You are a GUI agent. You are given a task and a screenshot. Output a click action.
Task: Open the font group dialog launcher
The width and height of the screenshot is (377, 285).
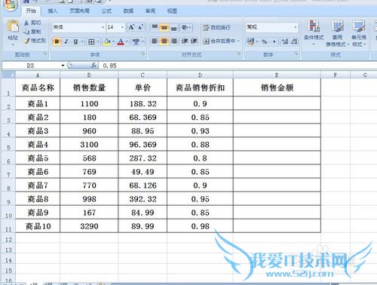143,54
